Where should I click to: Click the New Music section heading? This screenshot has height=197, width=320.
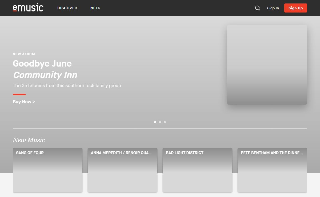(x=29, y=140)
